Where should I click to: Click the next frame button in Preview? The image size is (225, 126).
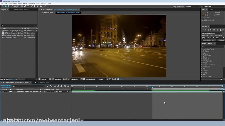(211, 30)
